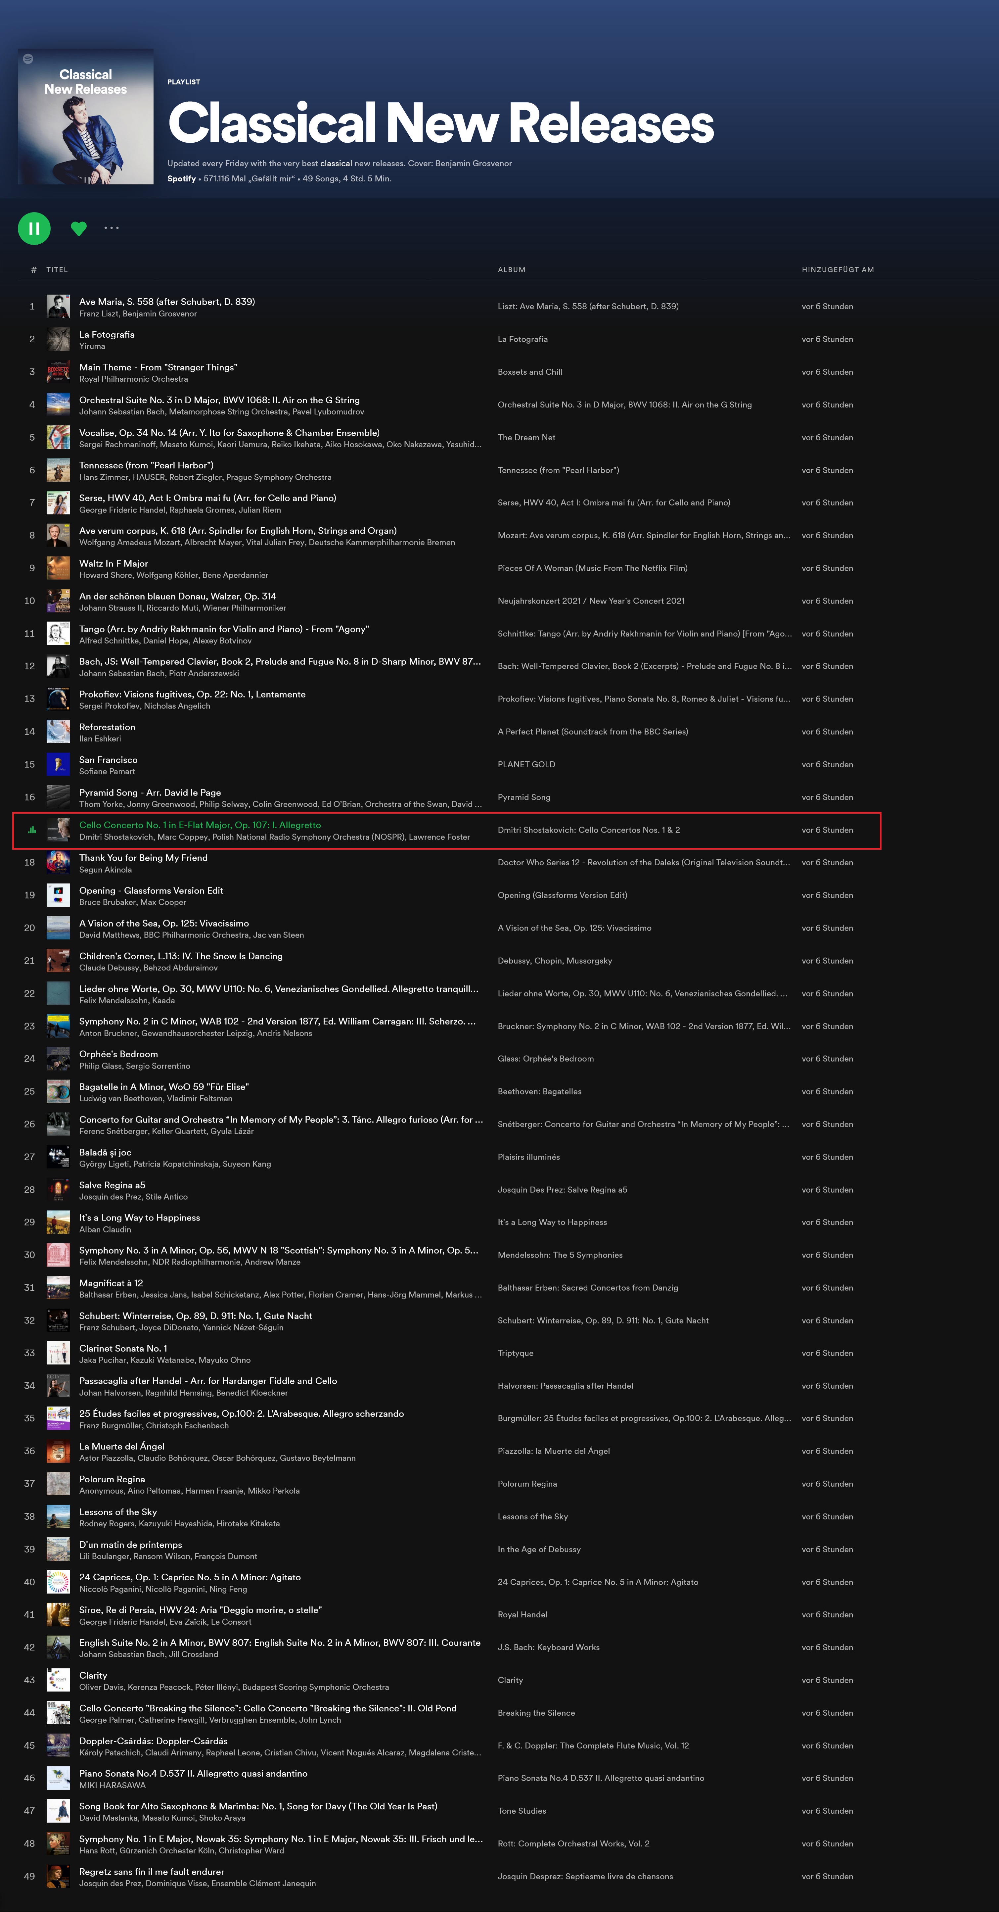Viewport: 999px width, 1912px height.
Task: Select the cover icon for San Francisco track
Action: pyautogui.click(x=58, y=765)
